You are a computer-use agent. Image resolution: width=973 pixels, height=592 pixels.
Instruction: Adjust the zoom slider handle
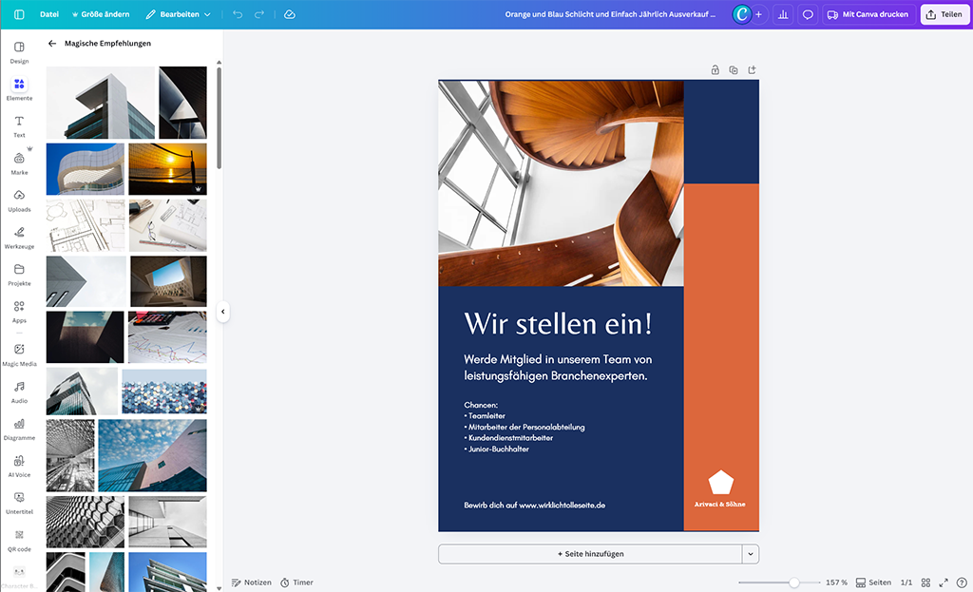(793, 582)
